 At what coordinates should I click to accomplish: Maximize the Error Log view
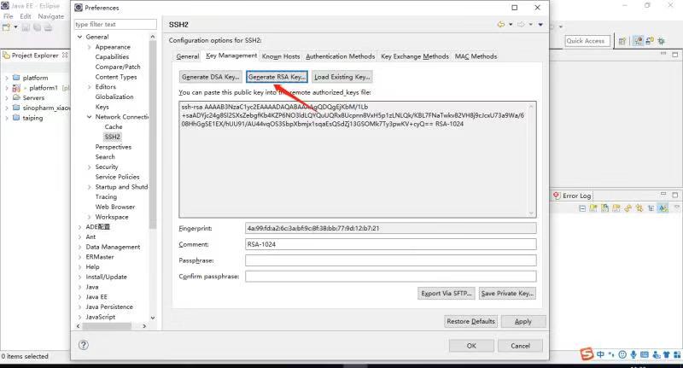(674, 195)
